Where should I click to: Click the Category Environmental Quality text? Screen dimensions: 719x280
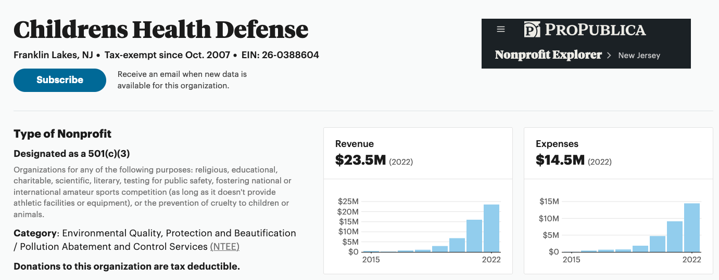click(x=155, y=240)
